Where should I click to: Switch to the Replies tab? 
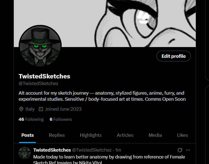coord(57,135)
